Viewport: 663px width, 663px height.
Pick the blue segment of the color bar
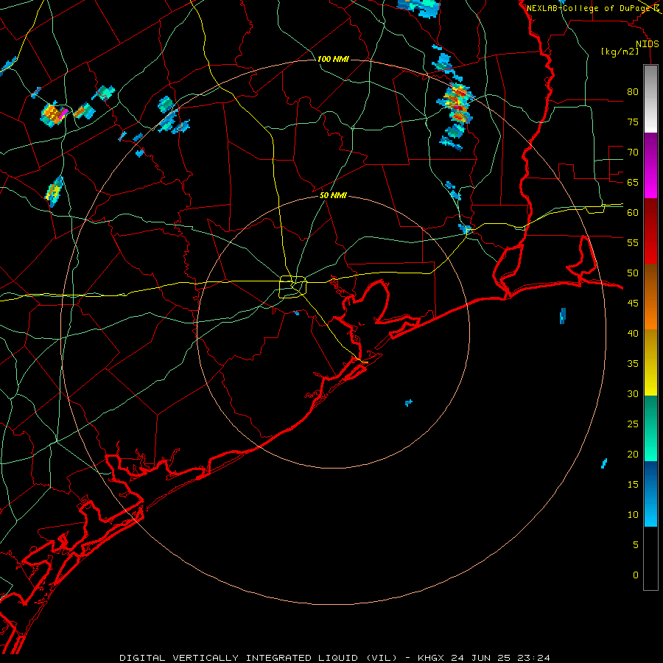tap(650, 494)
